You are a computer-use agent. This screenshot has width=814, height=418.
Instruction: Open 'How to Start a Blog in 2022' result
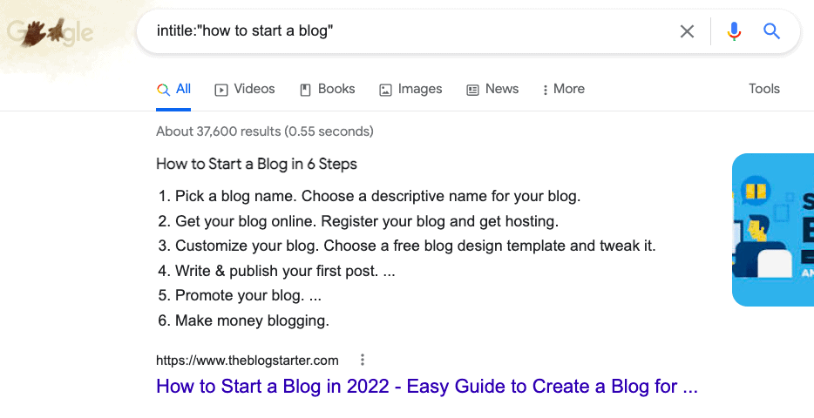[x=427, y=387]
